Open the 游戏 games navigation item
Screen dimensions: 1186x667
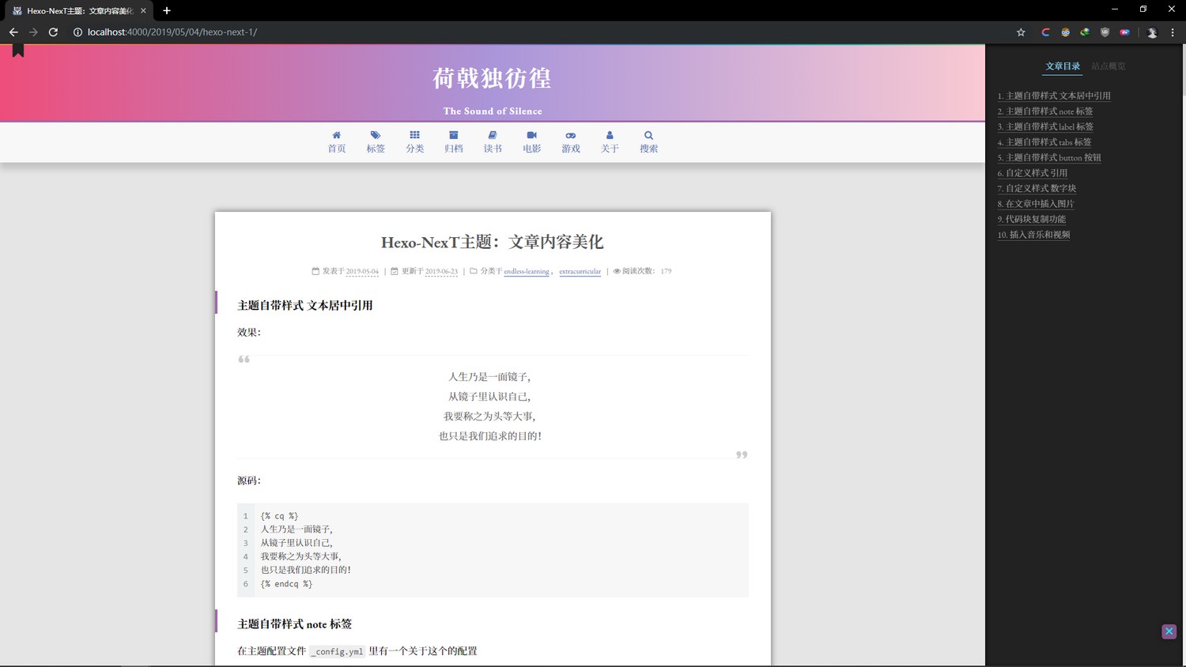(x=571, y=142)
